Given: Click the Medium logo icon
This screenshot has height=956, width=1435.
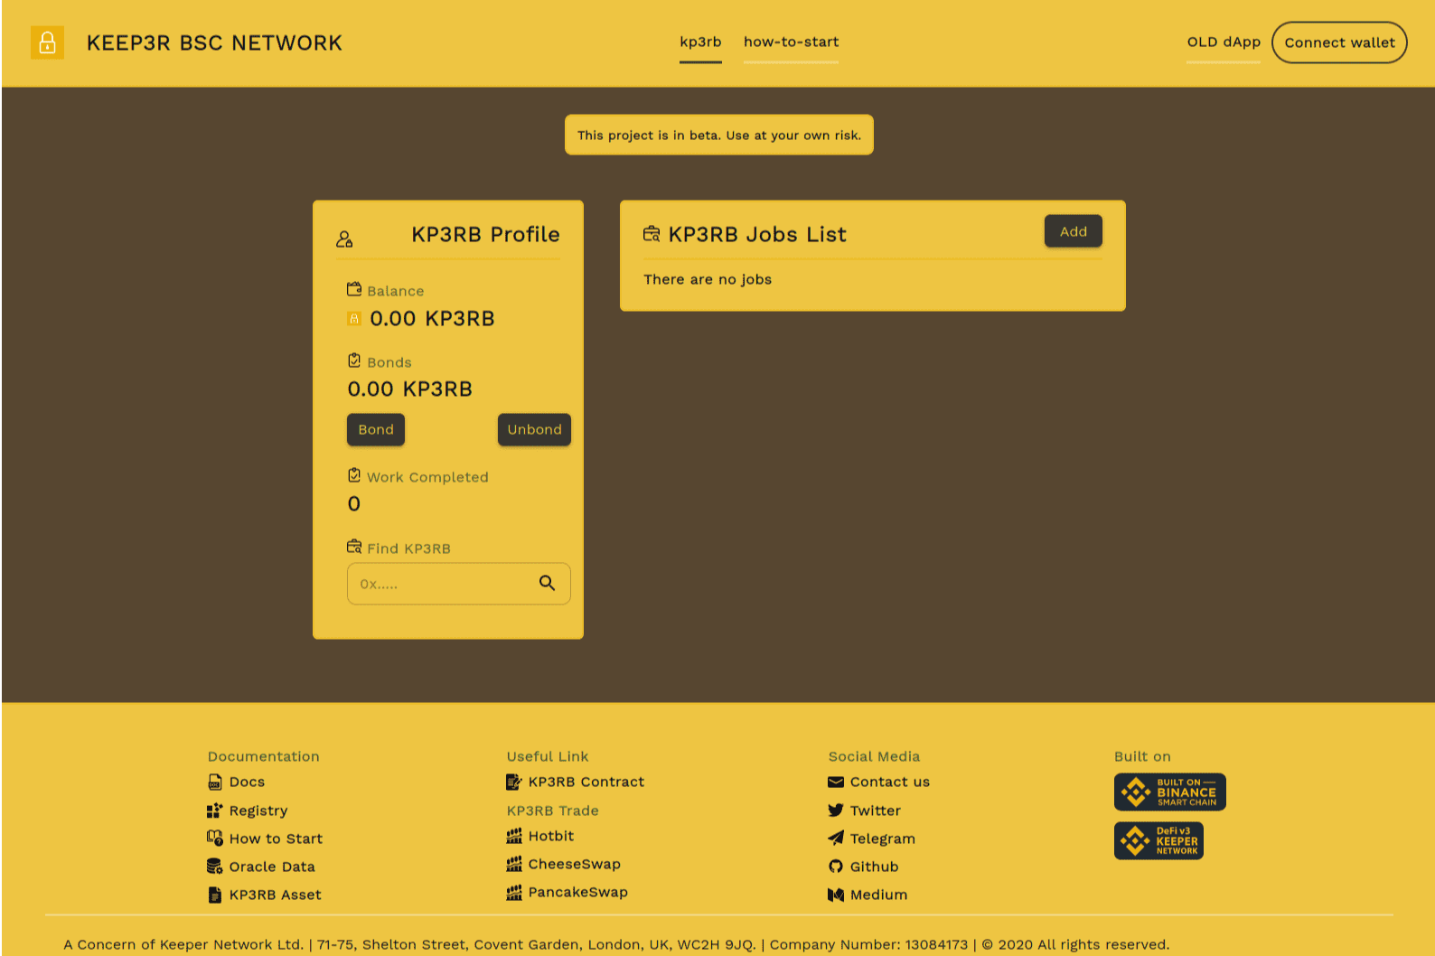Looking at the screenshot, I should (836, 895).
